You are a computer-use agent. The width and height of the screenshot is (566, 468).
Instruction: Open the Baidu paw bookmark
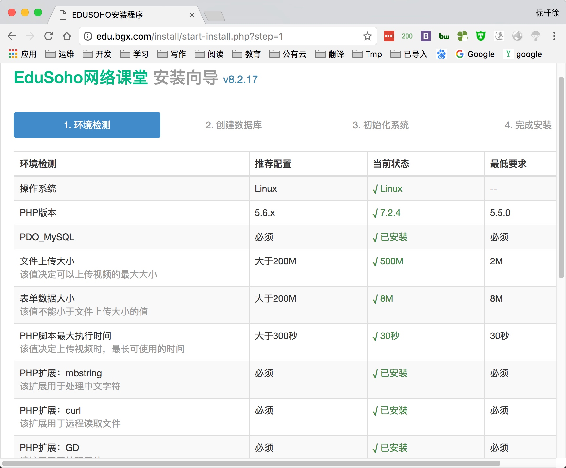coord(441,54)
